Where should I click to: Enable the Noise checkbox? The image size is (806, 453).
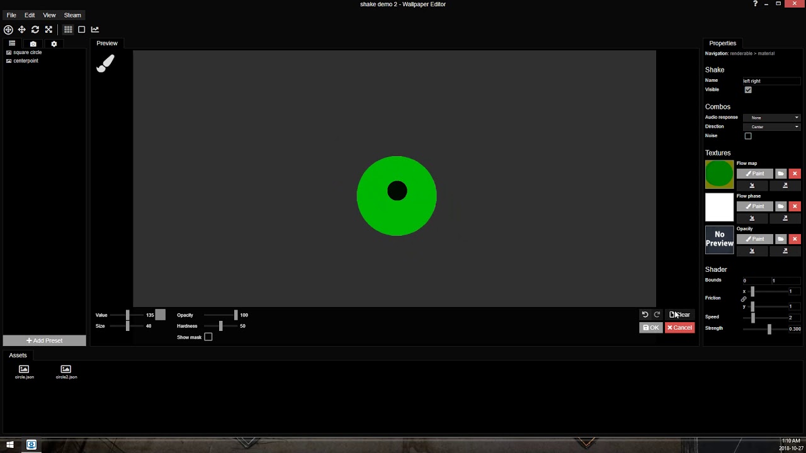click(748, 136)
